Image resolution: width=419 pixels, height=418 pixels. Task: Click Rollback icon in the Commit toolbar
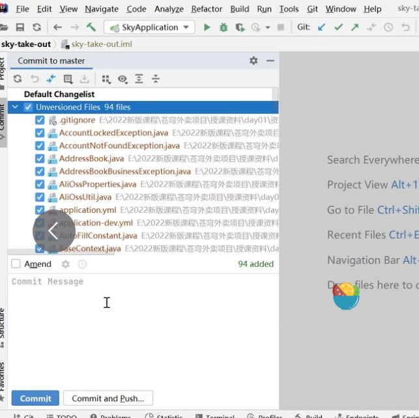tap(35, 79)
